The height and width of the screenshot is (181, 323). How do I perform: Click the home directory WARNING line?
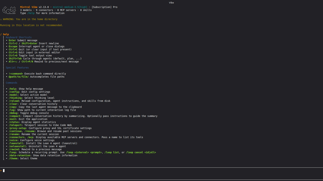[29, 19]
